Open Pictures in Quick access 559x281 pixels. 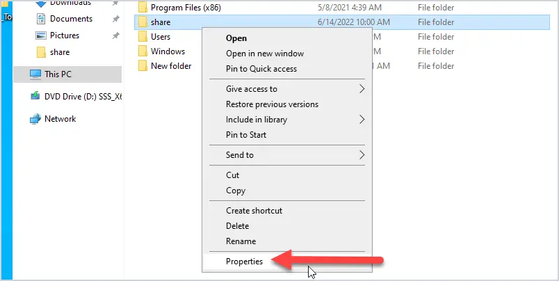[64, 35]
